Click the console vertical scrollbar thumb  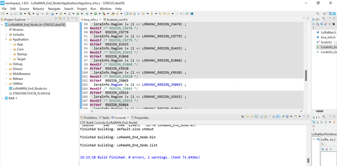click(x=308, y=160)
